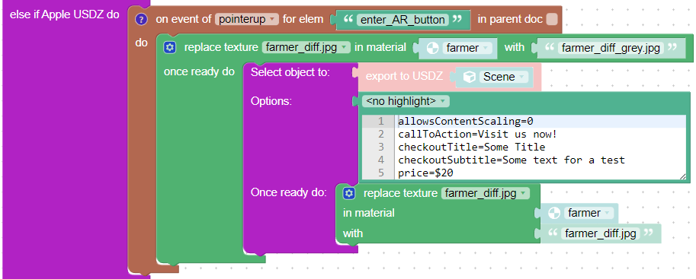Select the 'export to USDZ' block
The width and height of the screenshot is (696, 279).
click(404, 76)
